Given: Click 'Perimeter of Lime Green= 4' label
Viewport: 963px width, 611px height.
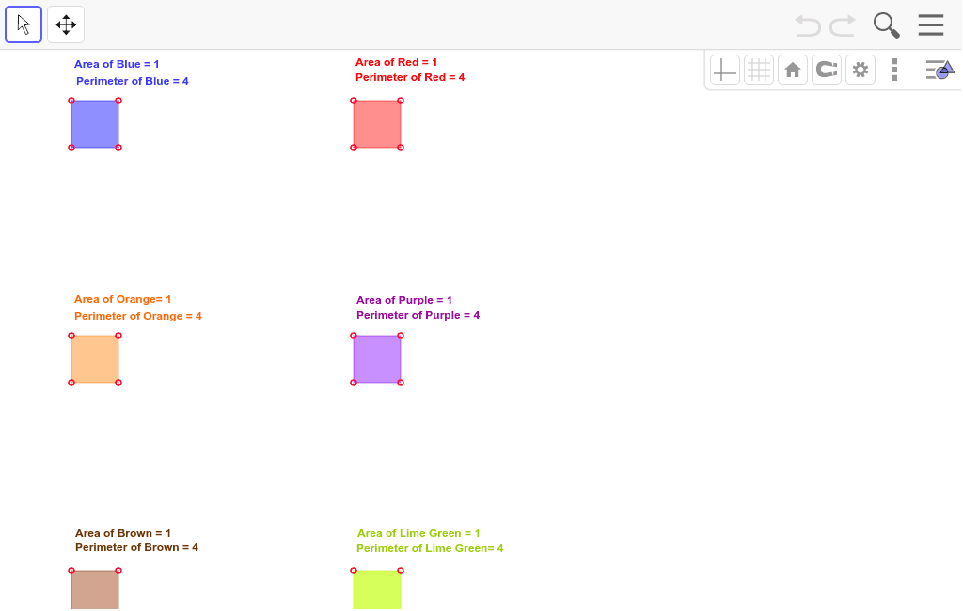Looking at the screenshot, I should (430, 548).
